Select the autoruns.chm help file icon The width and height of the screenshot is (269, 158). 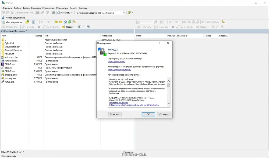3,57
